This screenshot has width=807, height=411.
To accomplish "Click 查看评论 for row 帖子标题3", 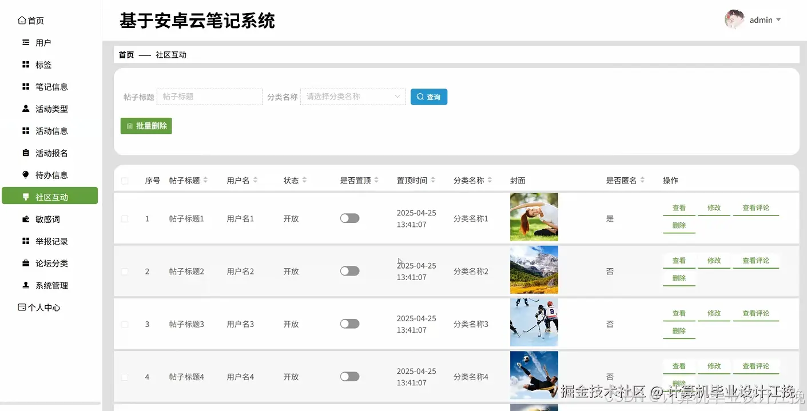I will [x=756, y=313].
